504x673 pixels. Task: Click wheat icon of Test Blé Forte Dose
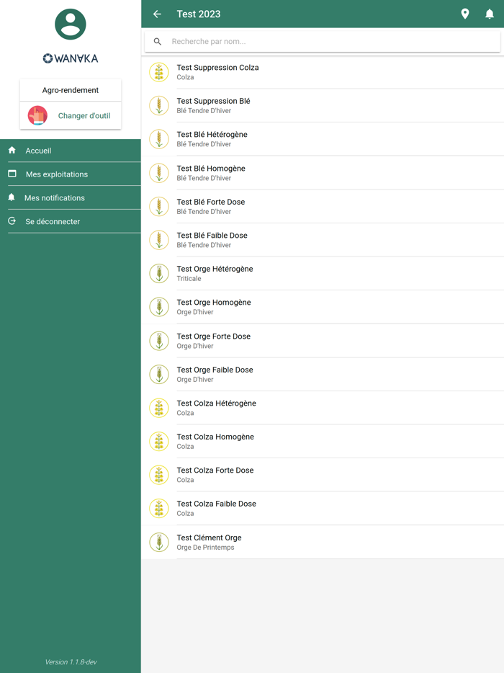tap(159, 207)
